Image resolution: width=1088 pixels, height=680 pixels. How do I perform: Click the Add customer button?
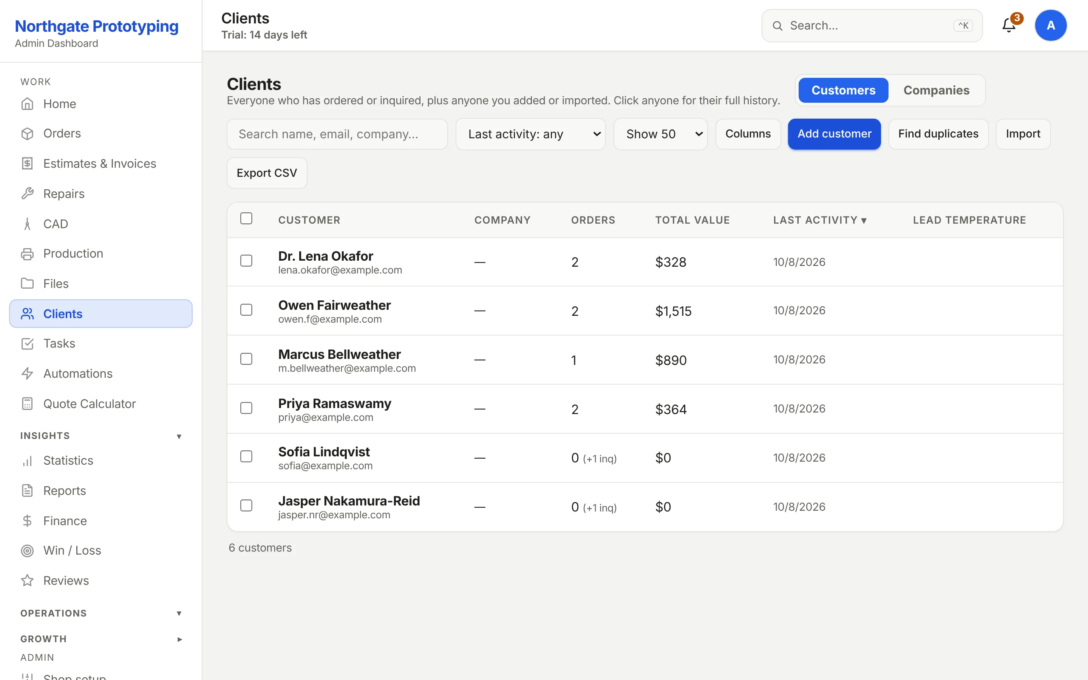click(x=835, y=134)
